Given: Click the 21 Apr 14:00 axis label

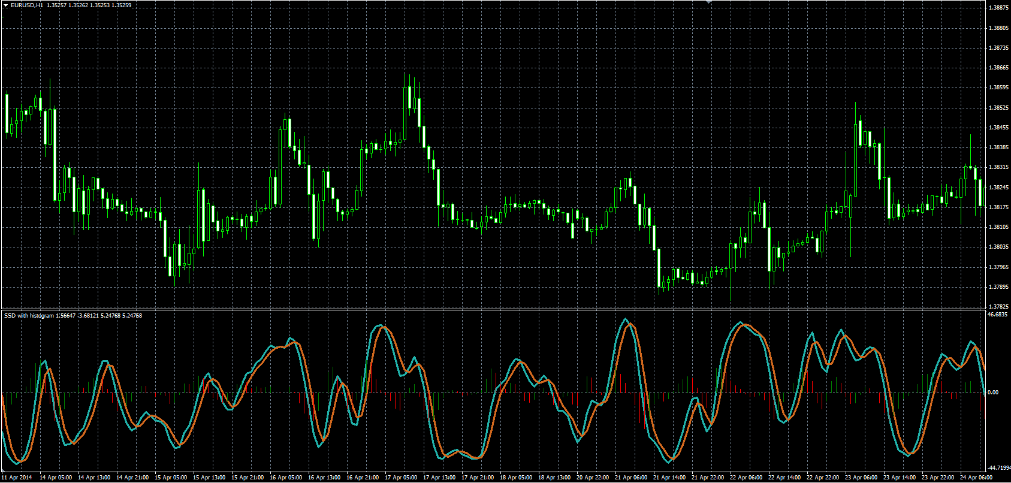Looking at the screenshot, I should pyautogui.click(x=669, y=478).
